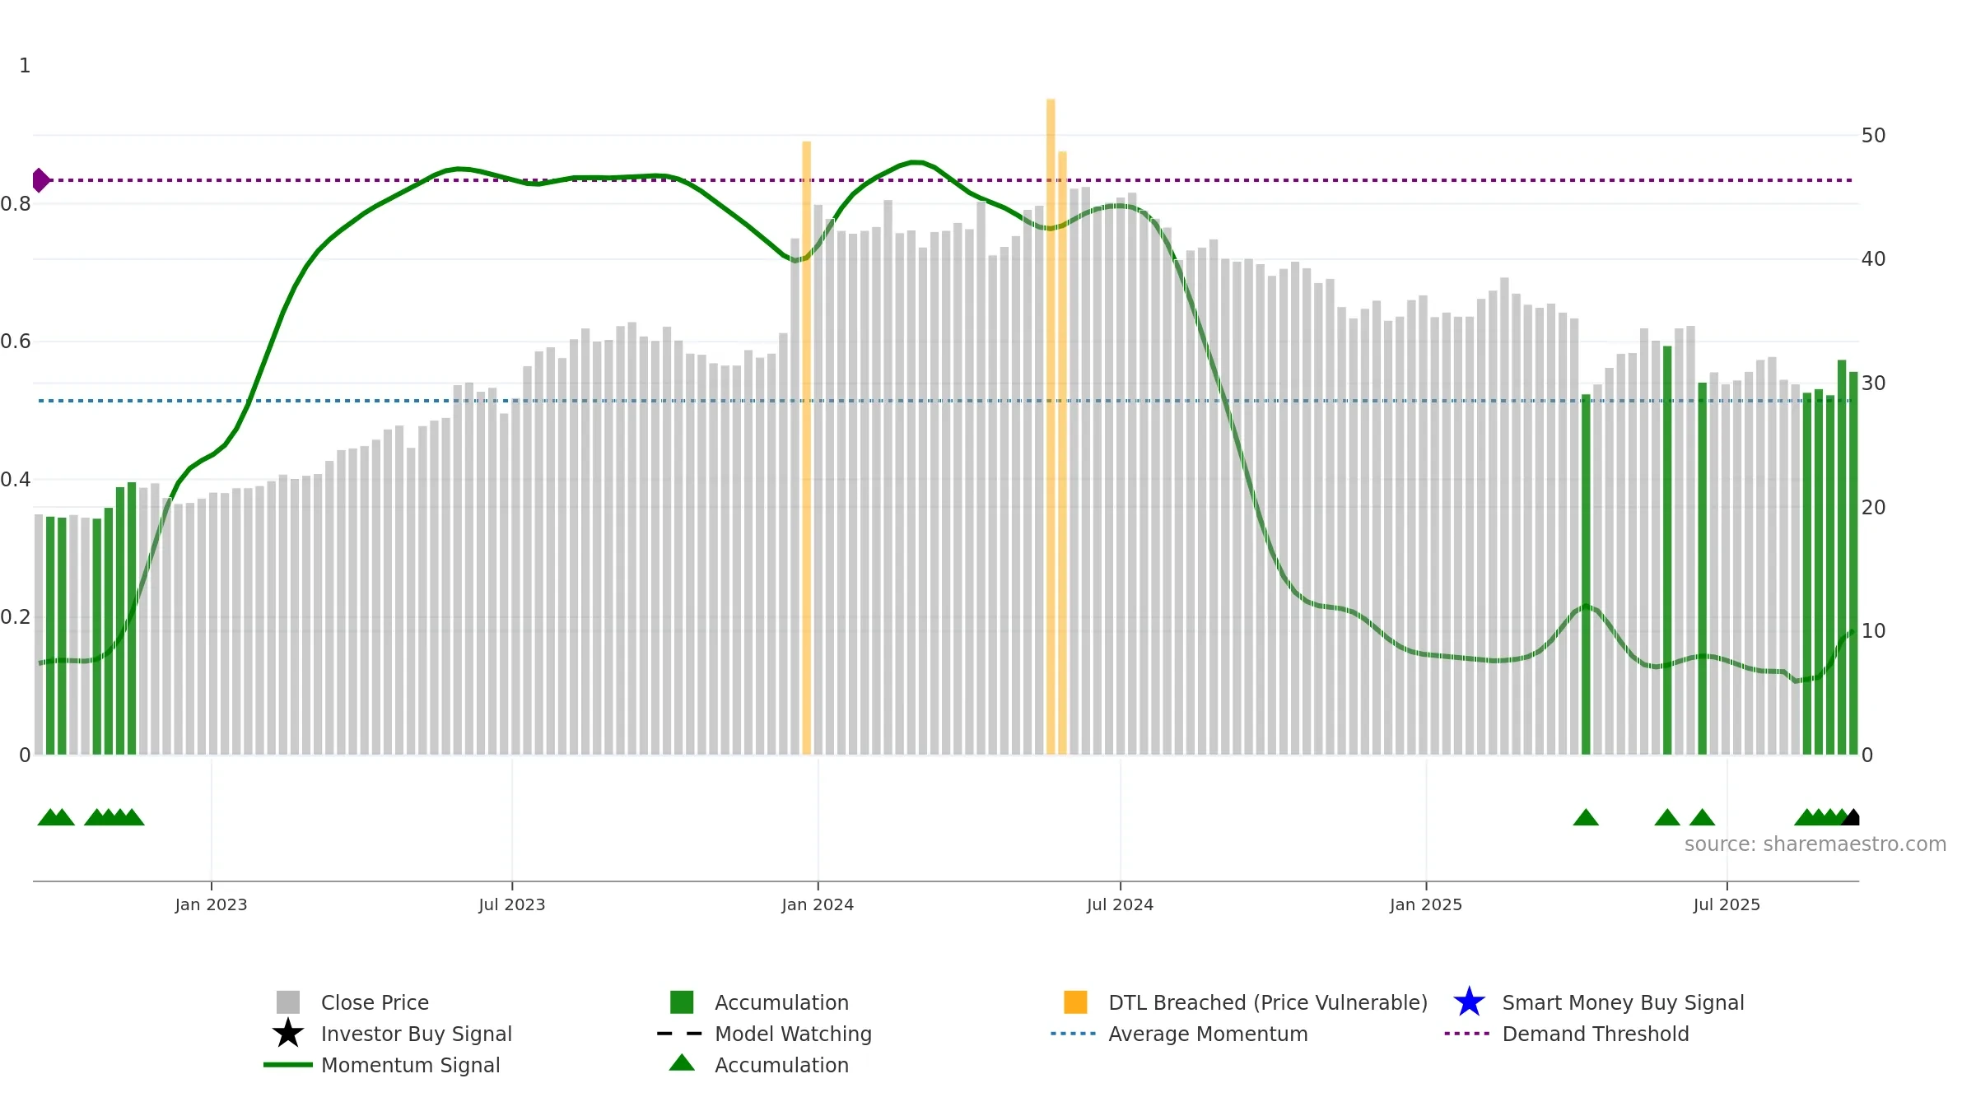Toggle the Model Watching legend entry
The image size is (1976, 1111).
click(x=764, y=1034)
